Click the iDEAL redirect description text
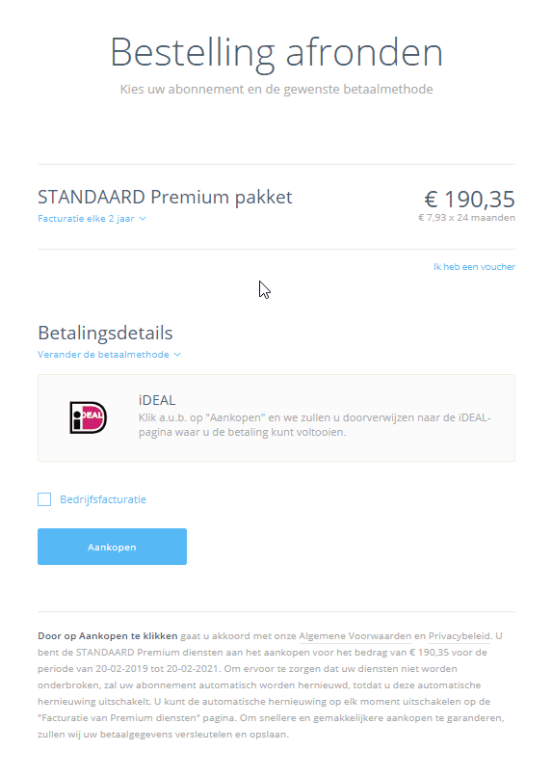The height and width of the screenshot is (778, 552). coord(314,425)
